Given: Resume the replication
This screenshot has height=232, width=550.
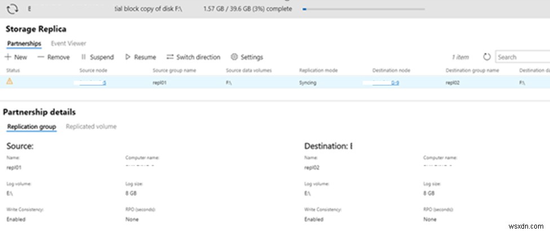Looking at the screenshot, I should [x=141, y=57].
